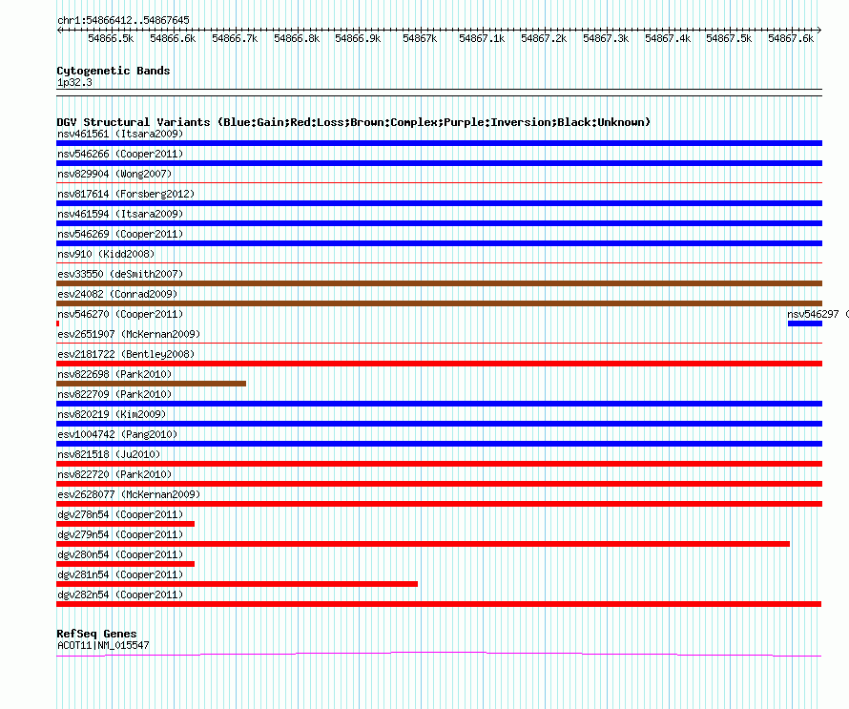Click the brown bar under esv33550
Image resolution: width=849 pixels, height=709 pixels.
point(439,283)
